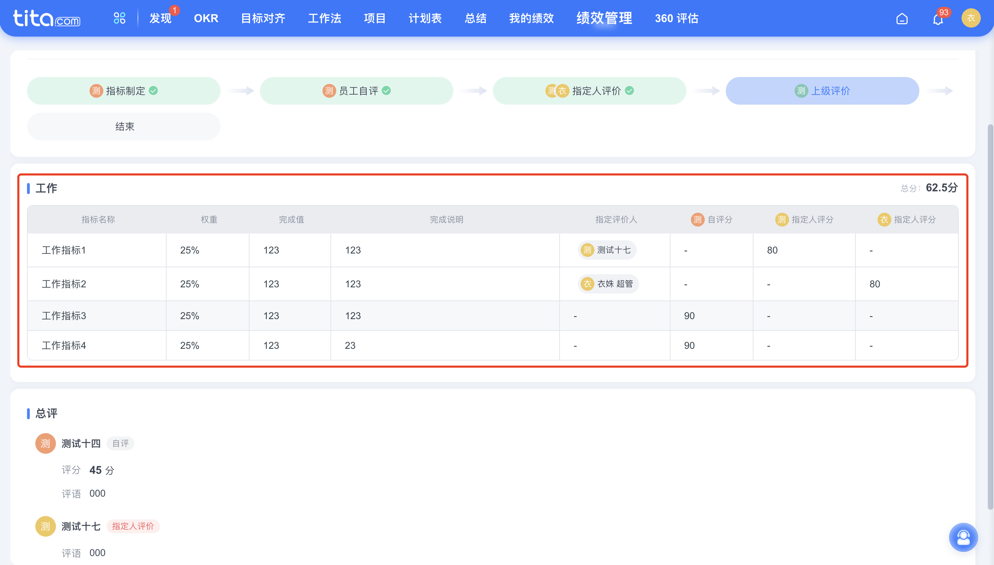Click the 测试十七 avatar in 总评
This screenshot has width=994, height=565.
click(45, 526)
